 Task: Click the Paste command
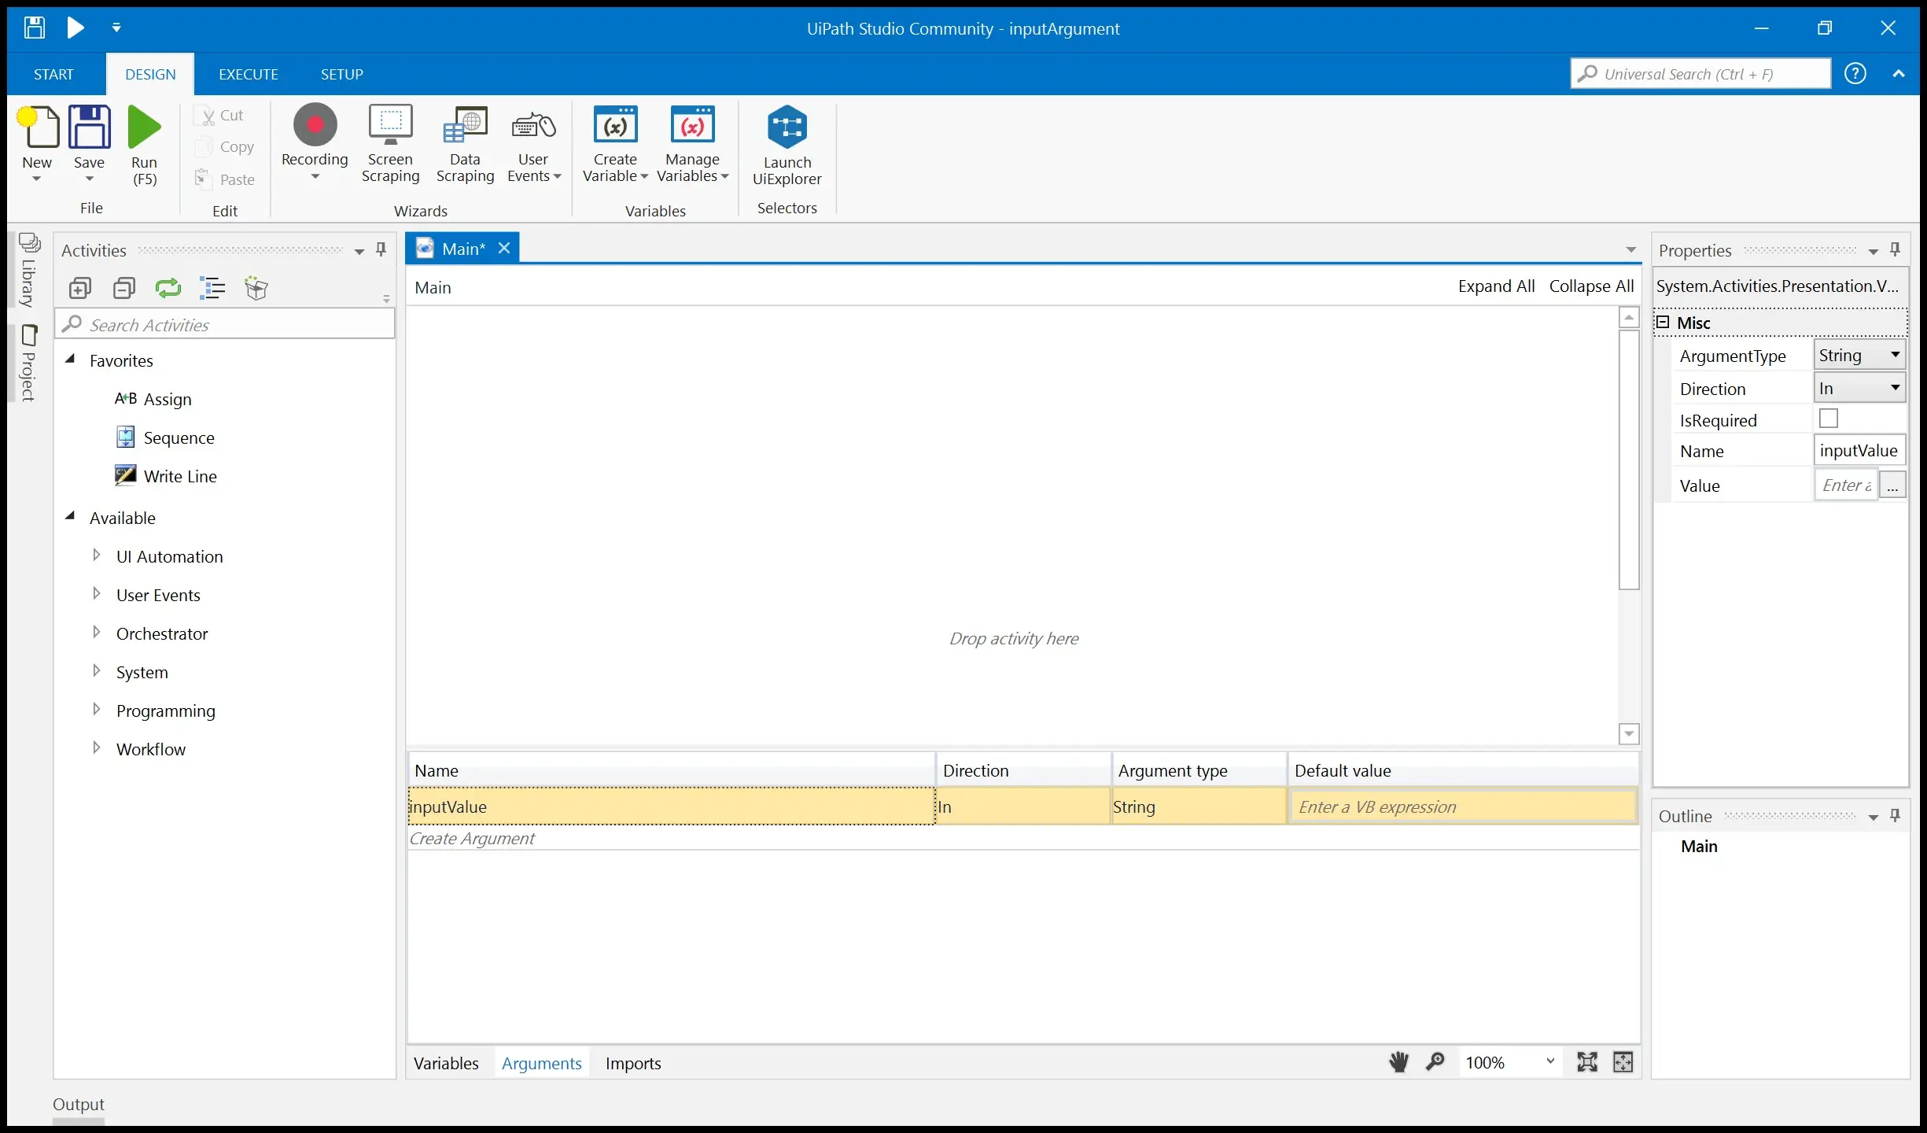pos(225,179)
